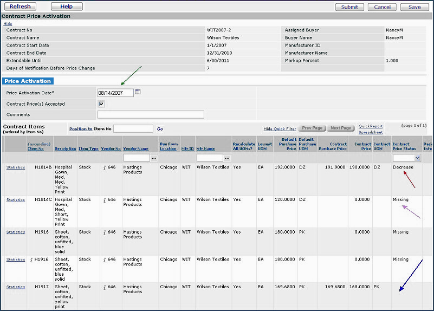The width and height of the screenshot is (434, 311).
Task: Hide the contract header details section
Action: coord(8,24)
